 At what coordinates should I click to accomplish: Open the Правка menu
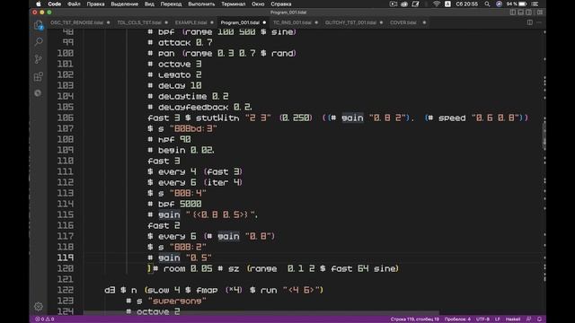pyautogui.click(x=95, y=4)
